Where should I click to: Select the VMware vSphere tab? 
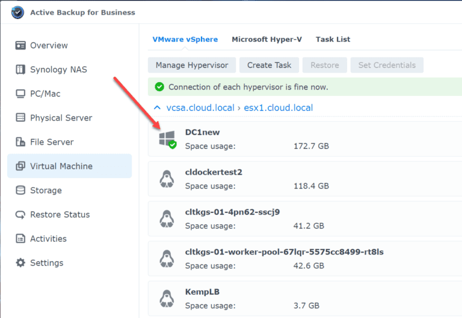pyautogui.click(x=185, y=40)
